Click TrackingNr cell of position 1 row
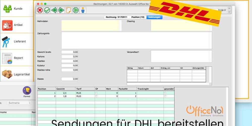Viewport: 252px width, 126px height. [x=150, y=93]
